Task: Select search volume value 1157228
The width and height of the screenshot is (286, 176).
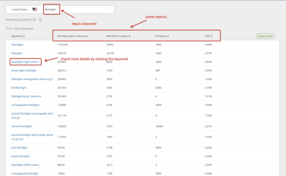Action: tap(62, 45)
